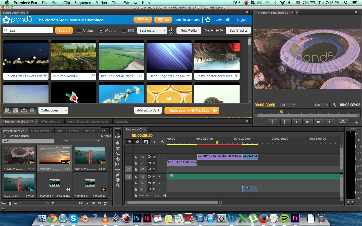This screenshot has width=362, height=226.
Task: Click the Play button in Program monitor
Action: 307,122
